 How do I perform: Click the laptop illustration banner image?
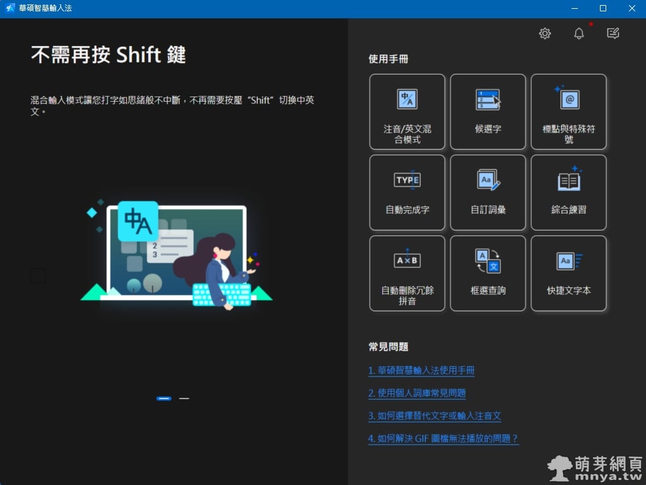coord(176,254)
